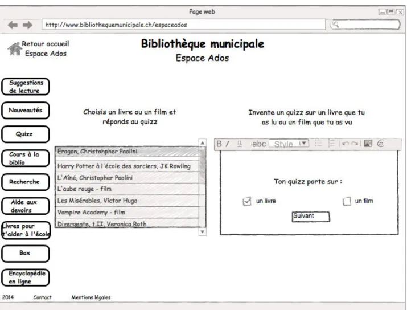Insert an image via editor toolbar
The height and width of the screenshot is (310, 407).
coord(368,143)
